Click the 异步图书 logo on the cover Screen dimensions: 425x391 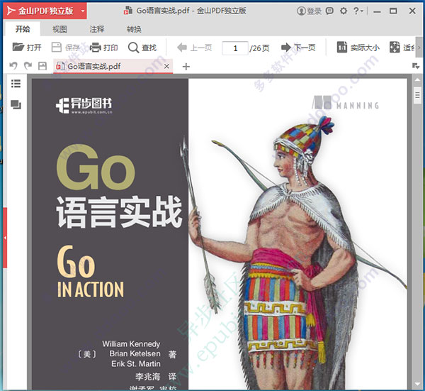pyautogui.click(x=84, y=106)
